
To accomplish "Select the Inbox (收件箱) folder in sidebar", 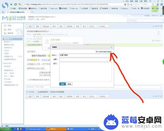I will coord(12,39).
